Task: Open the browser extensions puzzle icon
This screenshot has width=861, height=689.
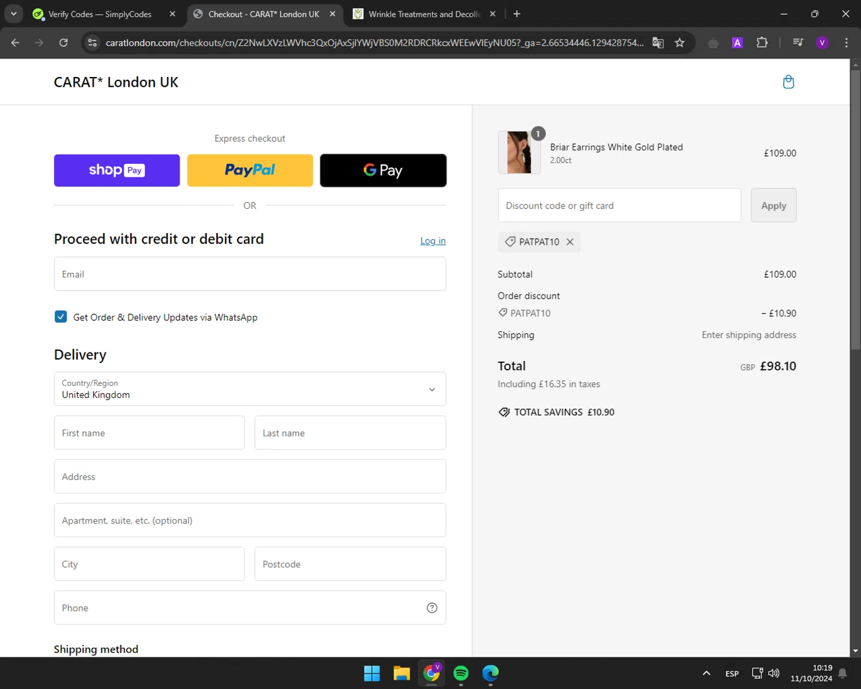Action: point(762,42)
